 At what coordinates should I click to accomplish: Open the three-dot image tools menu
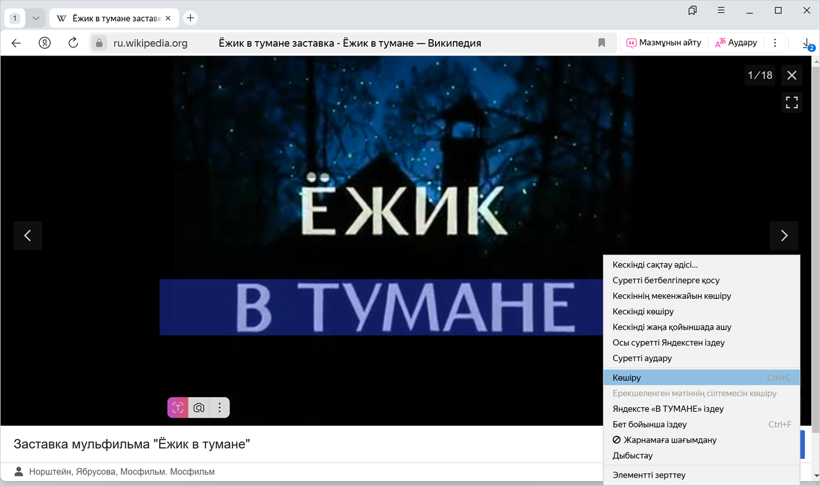coord(219,408)
